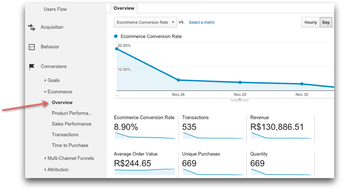The width and height of the screenshot is (342, 190).
Task: Click the Behavior panel icon
Action: 32,47
